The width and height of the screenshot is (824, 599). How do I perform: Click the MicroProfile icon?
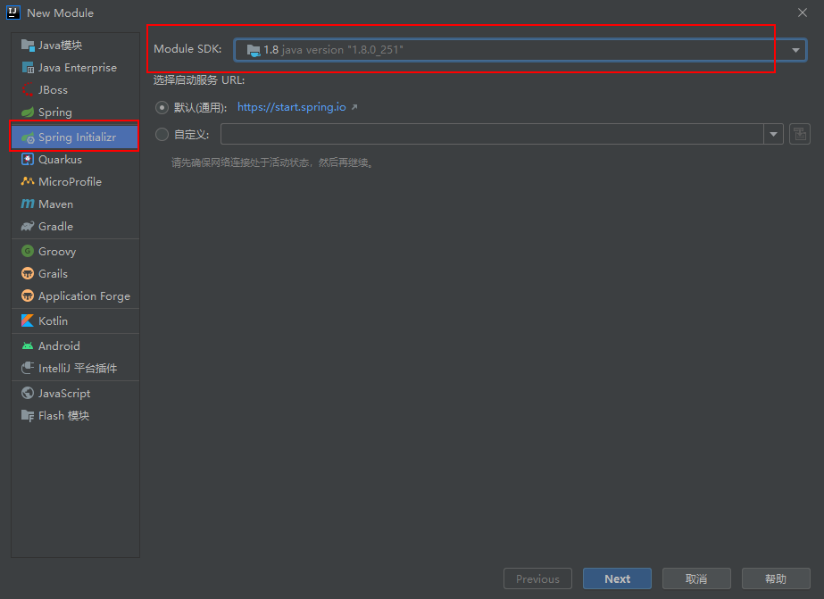tap(28, 181)
